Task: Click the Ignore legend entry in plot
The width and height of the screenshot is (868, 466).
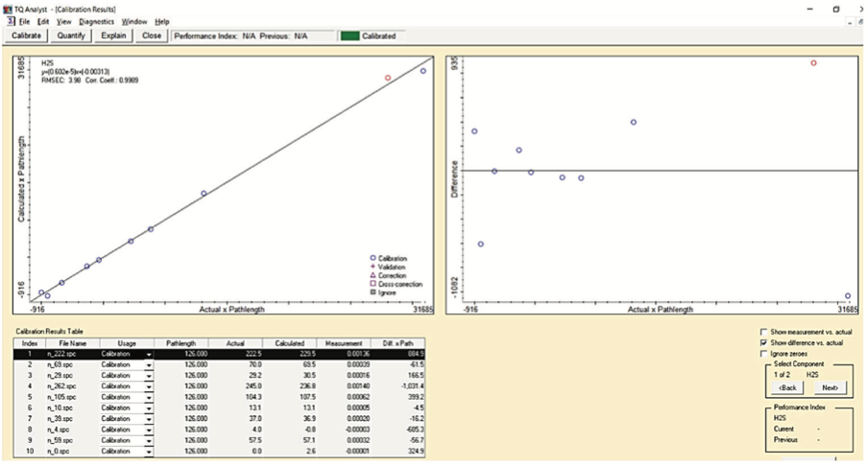Action: click(x=383, y=292)
